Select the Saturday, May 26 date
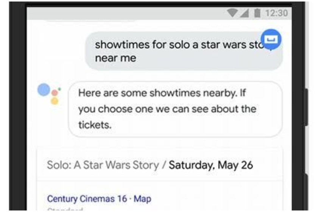Screen dimensions: 318x212 tap(211, 165)
